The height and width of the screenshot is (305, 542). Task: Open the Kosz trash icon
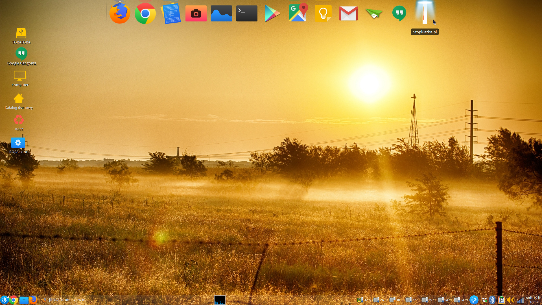(19, 120)
